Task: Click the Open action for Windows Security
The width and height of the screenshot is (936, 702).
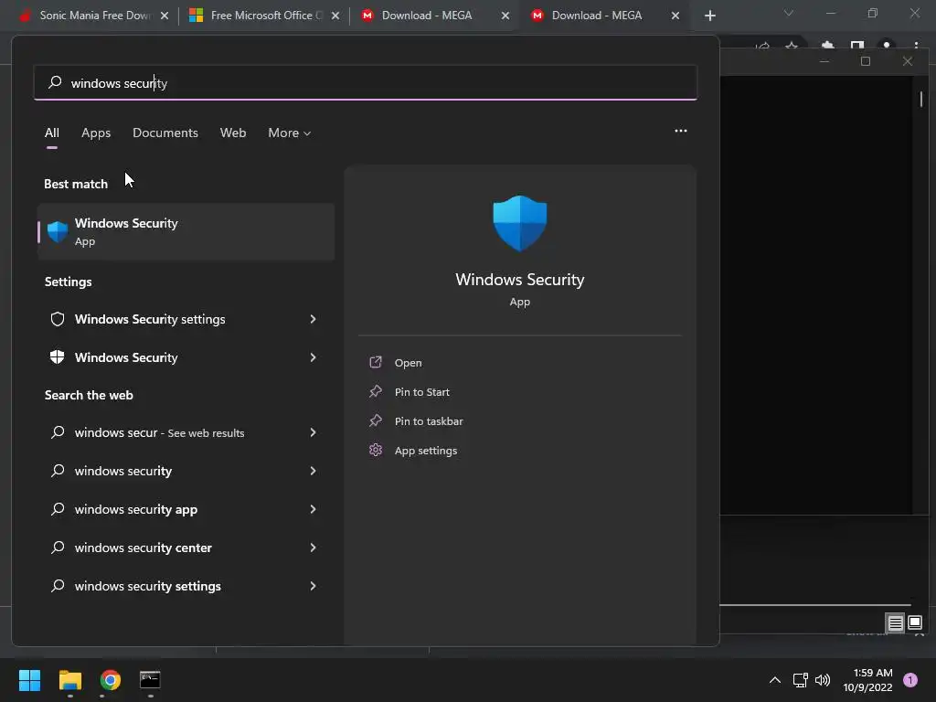Action: pos(408,362)
